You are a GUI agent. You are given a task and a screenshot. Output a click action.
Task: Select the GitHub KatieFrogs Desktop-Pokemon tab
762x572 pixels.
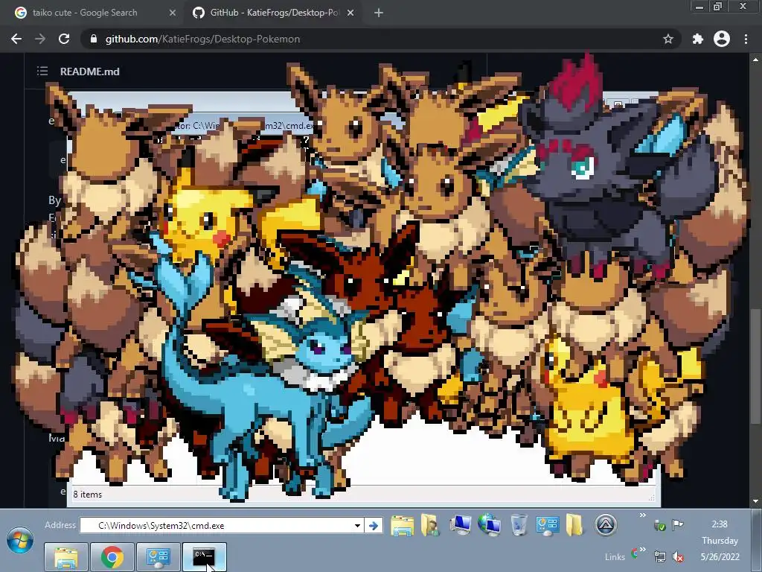pos(275,13)
